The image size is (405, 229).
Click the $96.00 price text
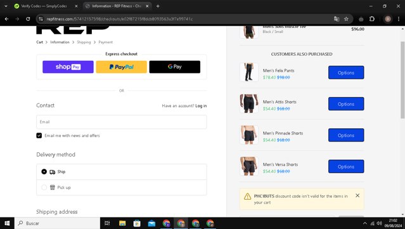tap(357, 29)
